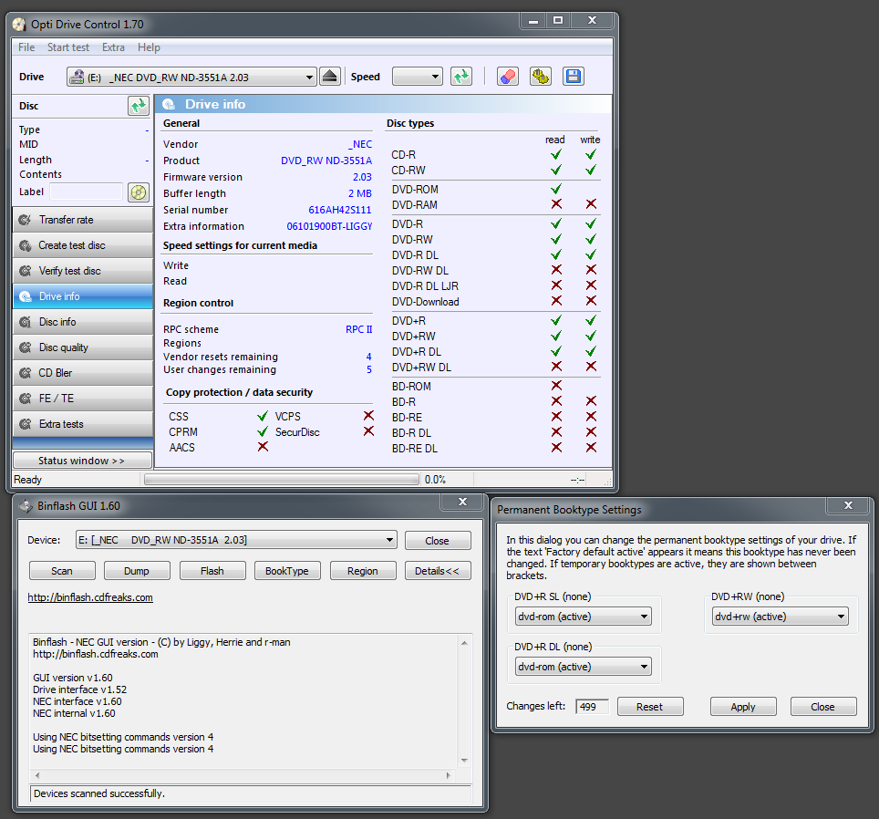Click the 2 MB buffer length value

(x=360, y=193)
